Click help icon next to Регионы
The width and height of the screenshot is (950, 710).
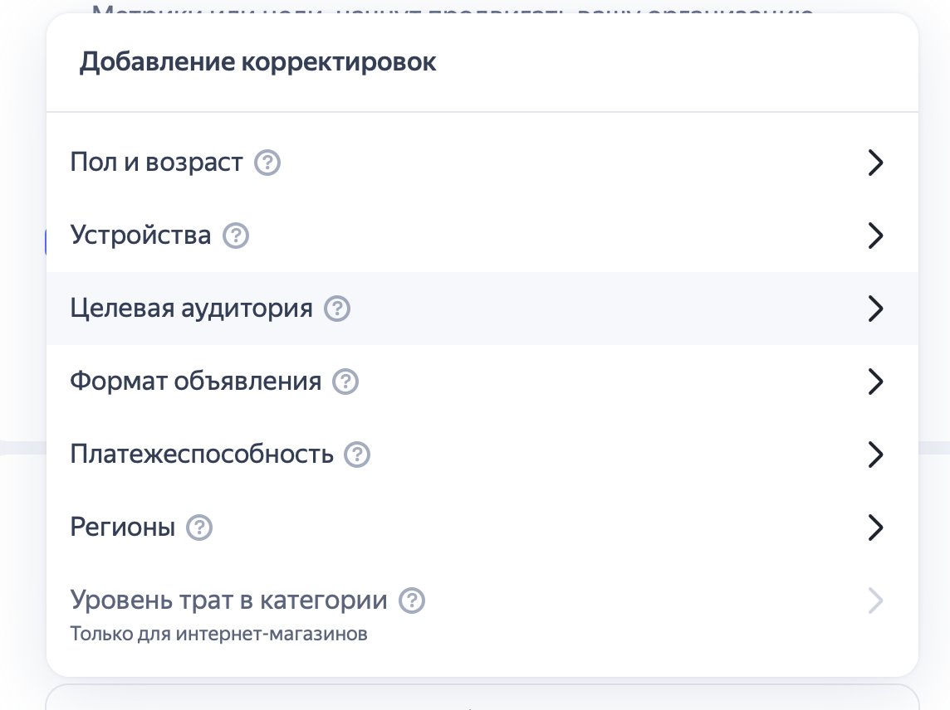[199, 528]
